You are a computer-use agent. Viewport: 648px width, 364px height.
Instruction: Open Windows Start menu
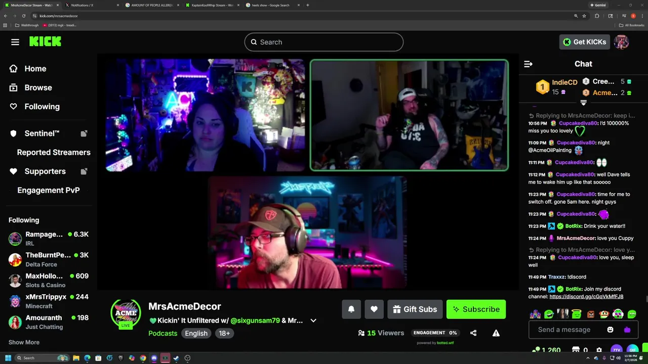8,358
